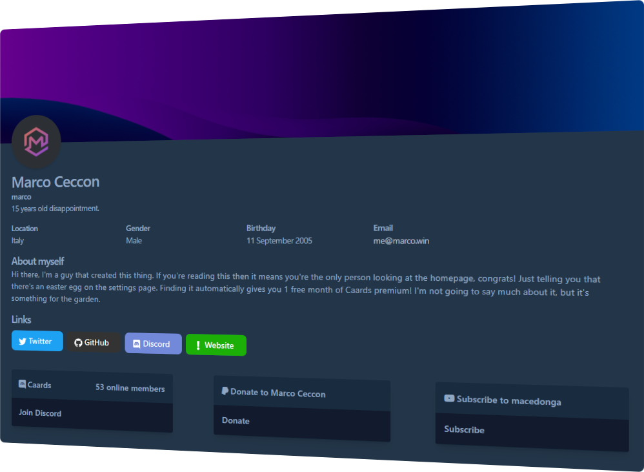The width and height of the screenshot is (644, 472).
Task: Click the bio '15 years old disappointment.'
Action: (55, 209)
